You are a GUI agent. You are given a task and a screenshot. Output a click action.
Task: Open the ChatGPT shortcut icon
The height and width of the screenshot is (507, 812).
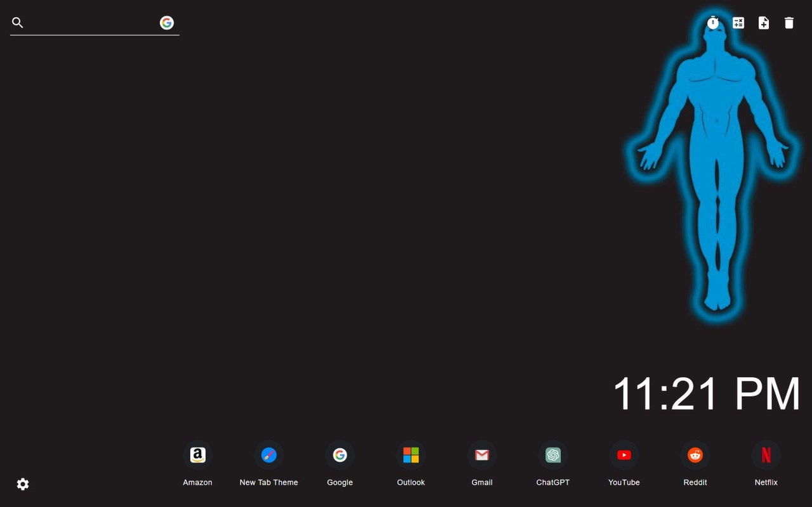[x=553, y=455]
